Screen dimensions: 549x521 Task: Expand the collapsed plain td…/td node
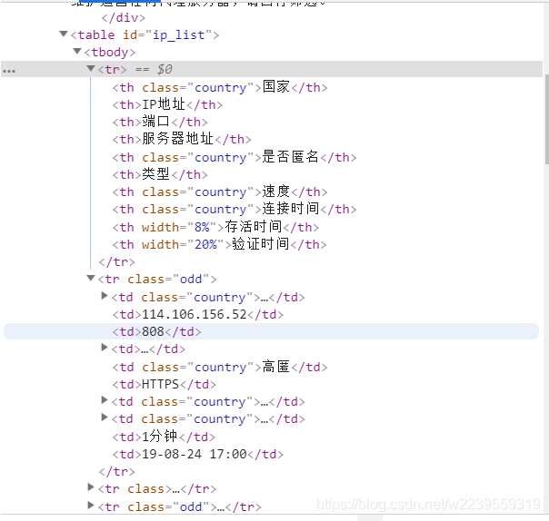point(104,348)
